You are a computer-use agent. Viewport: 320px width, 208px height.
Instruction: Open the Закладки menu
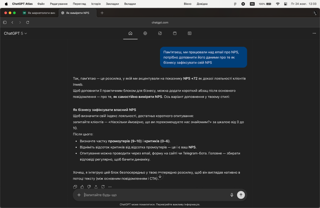(112, 4)
